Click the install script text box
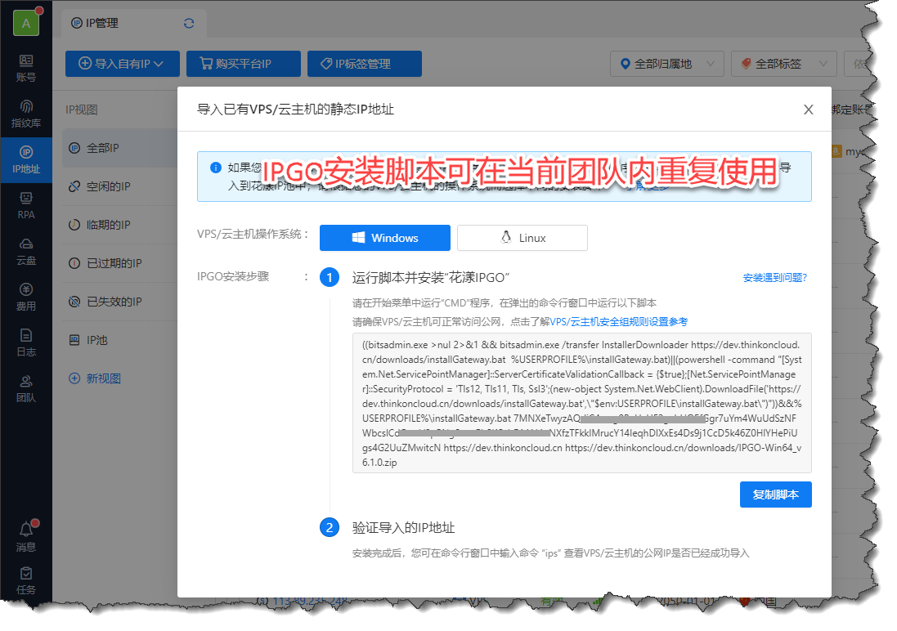 581,402
